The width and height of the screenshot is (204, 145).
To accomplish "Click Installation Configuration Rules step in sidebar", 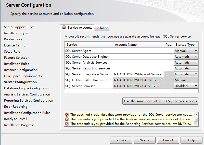I will click(27, 113).
